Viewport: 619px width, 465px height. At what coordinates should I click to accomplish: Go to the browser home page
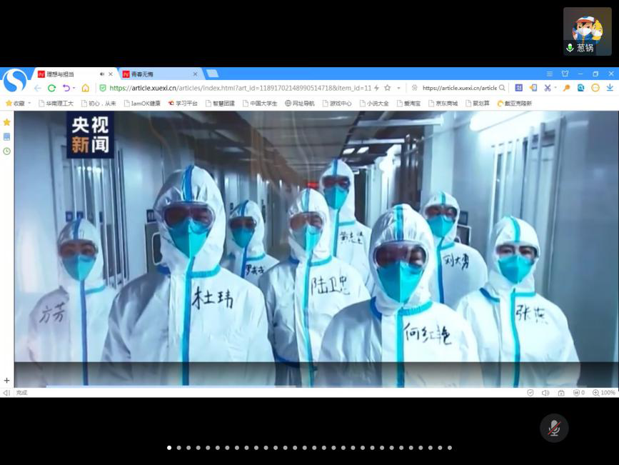coord(86,88)
